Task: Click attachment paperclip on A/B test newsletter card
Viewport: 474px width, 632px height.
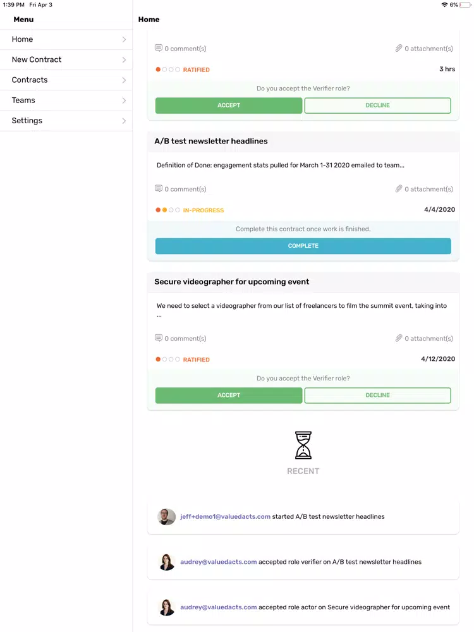Action: point(399,188)
